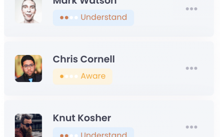This screenshot has width=220, height=137.
Task: Click the level dots in Mark Watson's Understand badge
Action: (x=69, y=18)
